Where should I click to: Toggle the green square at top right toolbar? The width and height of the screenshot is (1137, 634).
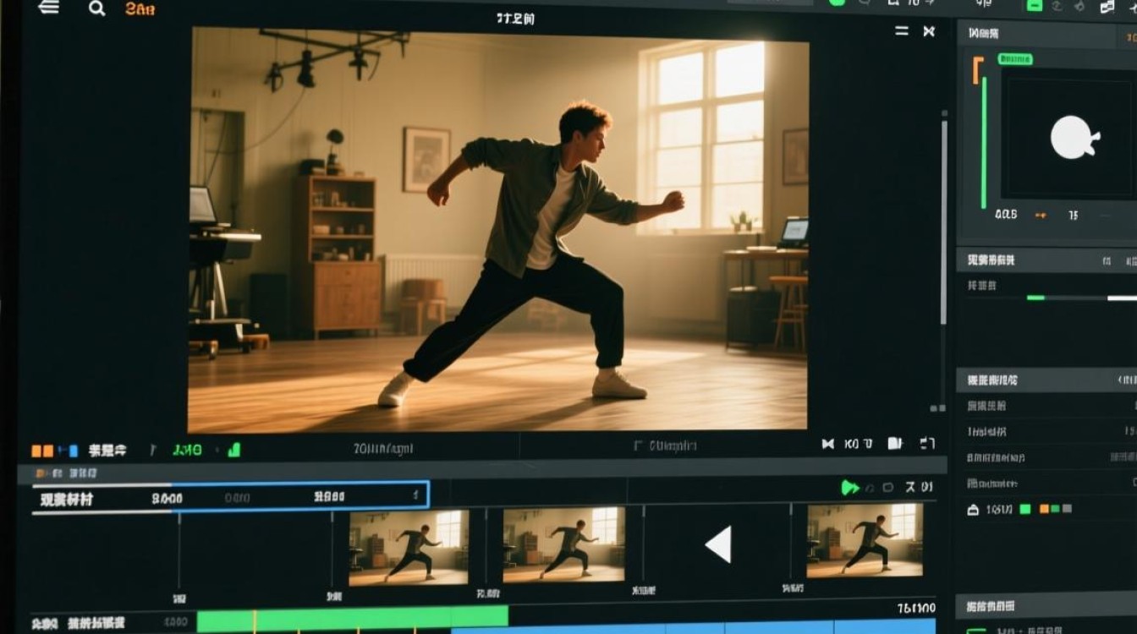point(1034,6)
